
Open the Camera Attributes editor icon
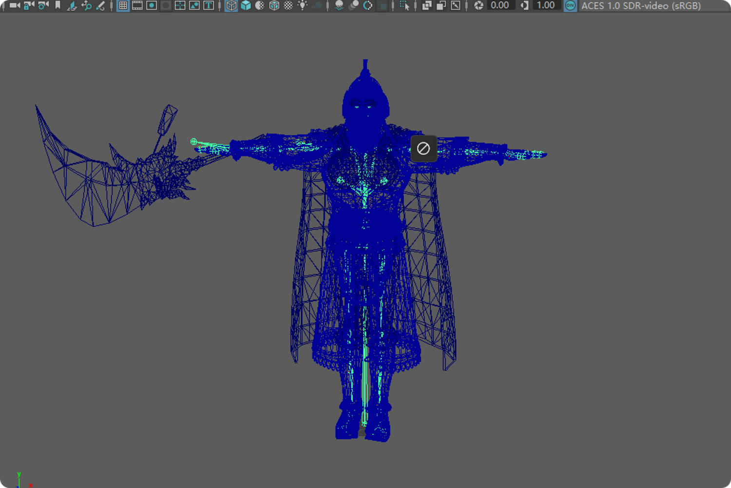[x=43, y=5]
